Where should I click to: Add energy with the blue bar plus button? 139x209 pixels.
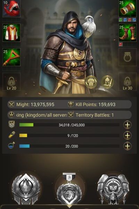coord(128,146)
